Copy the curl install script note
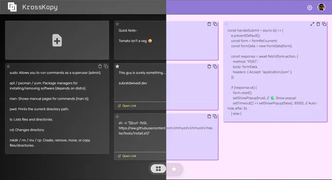The width and height of the screenshot is (332, 180). tap(215, 116)
